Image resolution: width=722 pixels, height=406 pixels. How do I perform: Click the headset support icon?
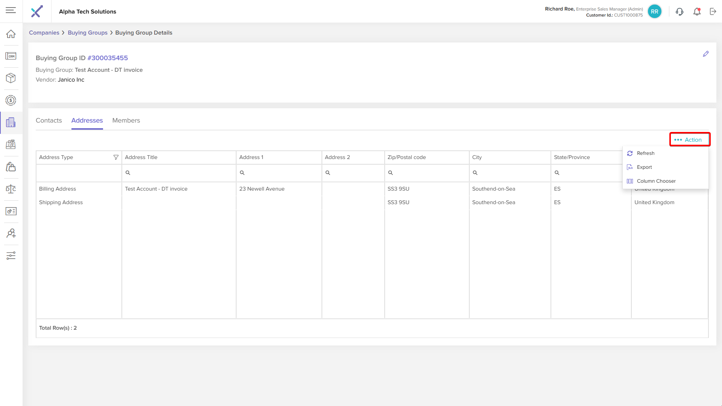680,12
